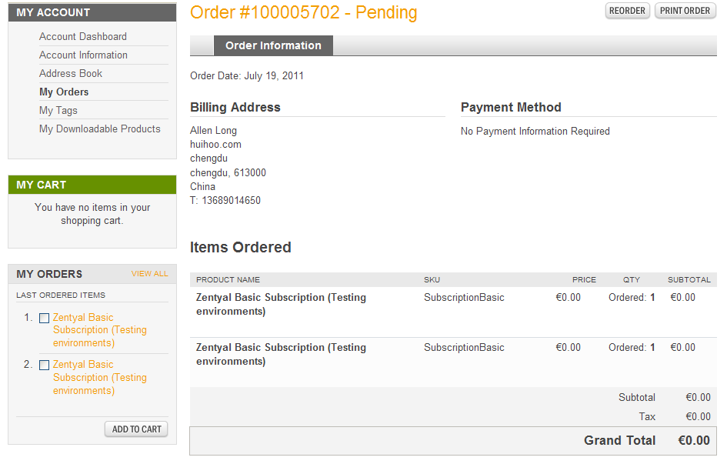Click the Grand Total amount
727x464 pixels.
tap(693, 440)
